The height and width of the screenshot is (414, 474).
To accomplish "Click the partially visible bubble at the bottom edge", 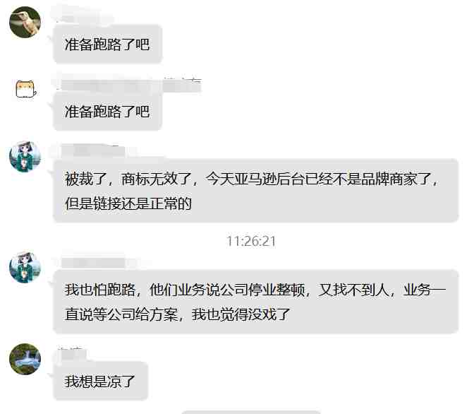I will pyautogui.click(x=251, y=412).
